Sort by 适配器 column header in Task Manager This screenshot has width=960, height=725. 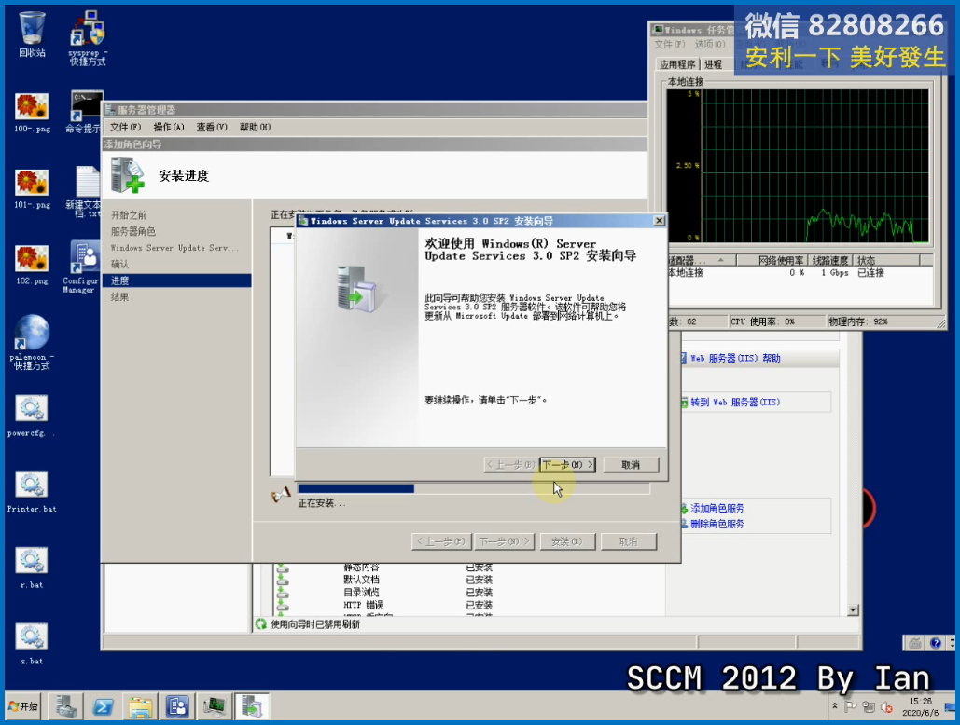pos(702,260)
